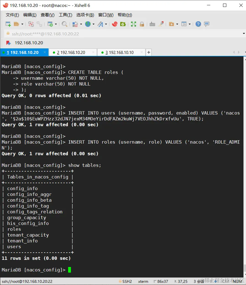Click 'tenant_capacity' table row
This screenshot has width=246, height=285.
click(28, 235)
